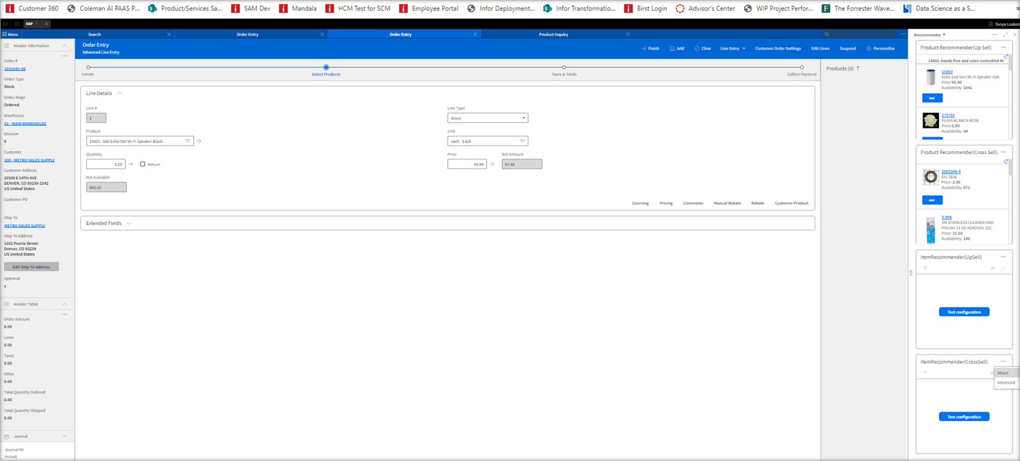
Task: Click the Product search magnifier icon
Action: 186,141
